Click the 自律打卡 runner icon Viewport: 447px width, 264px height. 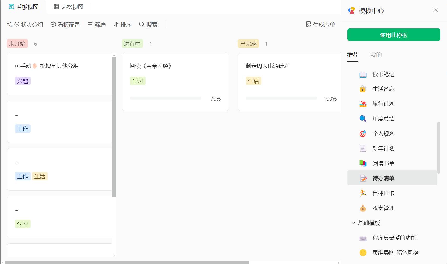pos(363,193)
